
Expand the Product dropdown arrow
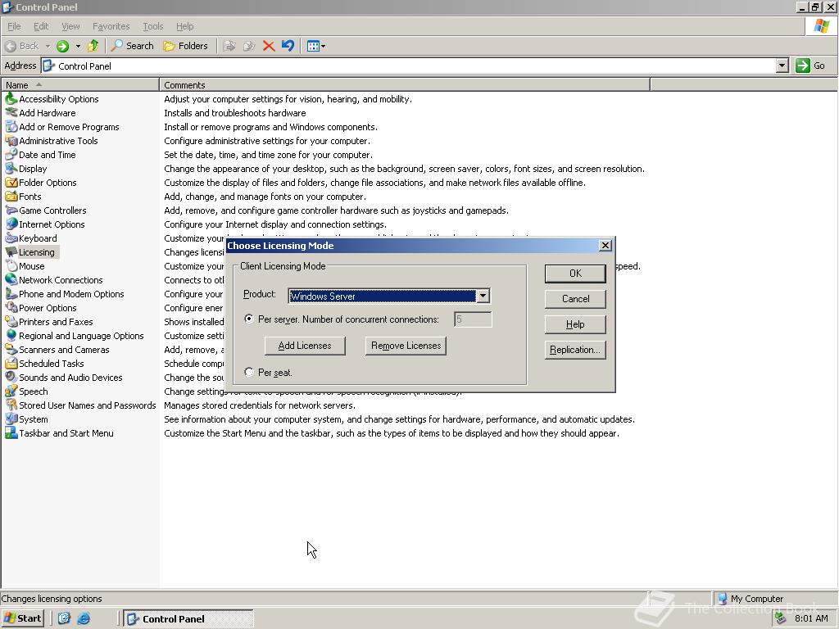[x=483, y=296]
